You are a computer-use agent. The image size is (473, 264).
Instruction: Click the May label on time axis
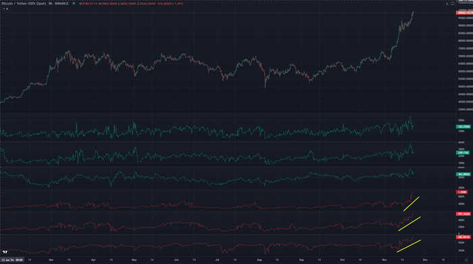(x=134, y=260)
